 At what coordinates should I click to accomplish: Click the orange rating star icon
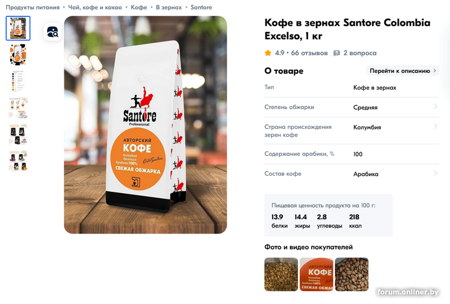(x=268, y=53)
